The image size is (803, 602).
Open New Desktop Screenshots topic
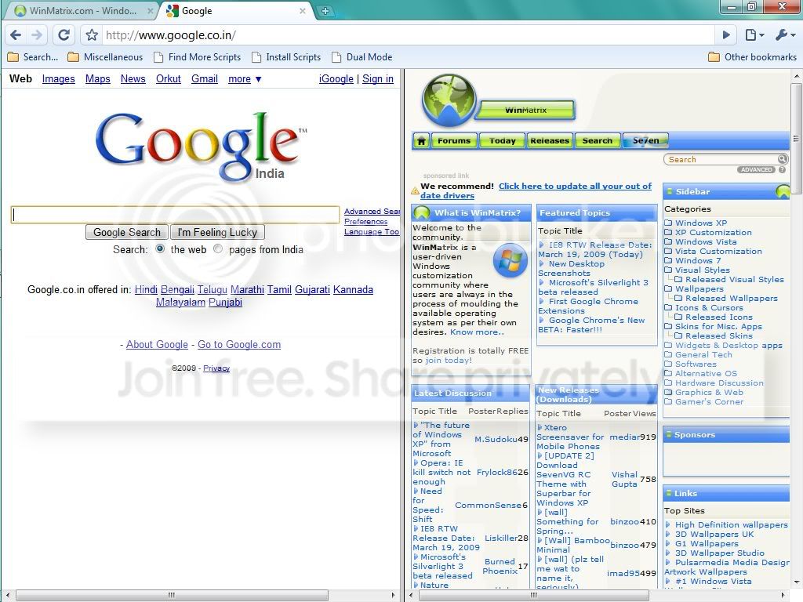572,268
